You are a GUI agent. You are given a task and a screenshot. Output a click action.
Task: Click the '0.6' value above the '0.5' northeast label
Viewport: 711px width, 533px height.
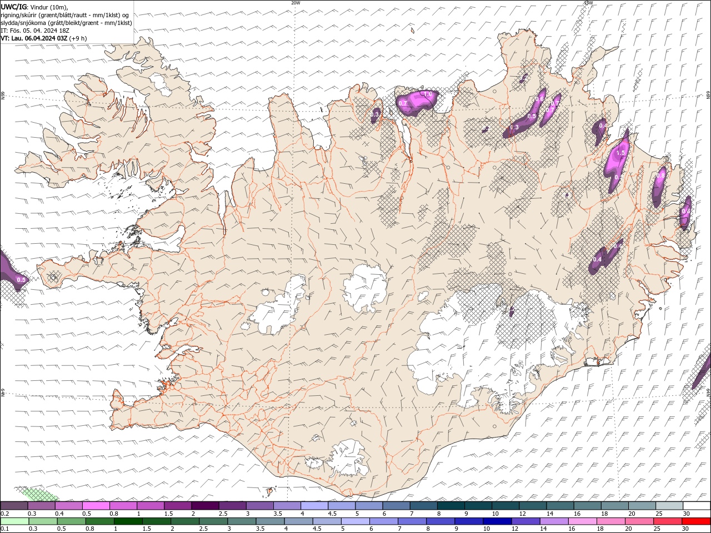(x=539, y=99)
